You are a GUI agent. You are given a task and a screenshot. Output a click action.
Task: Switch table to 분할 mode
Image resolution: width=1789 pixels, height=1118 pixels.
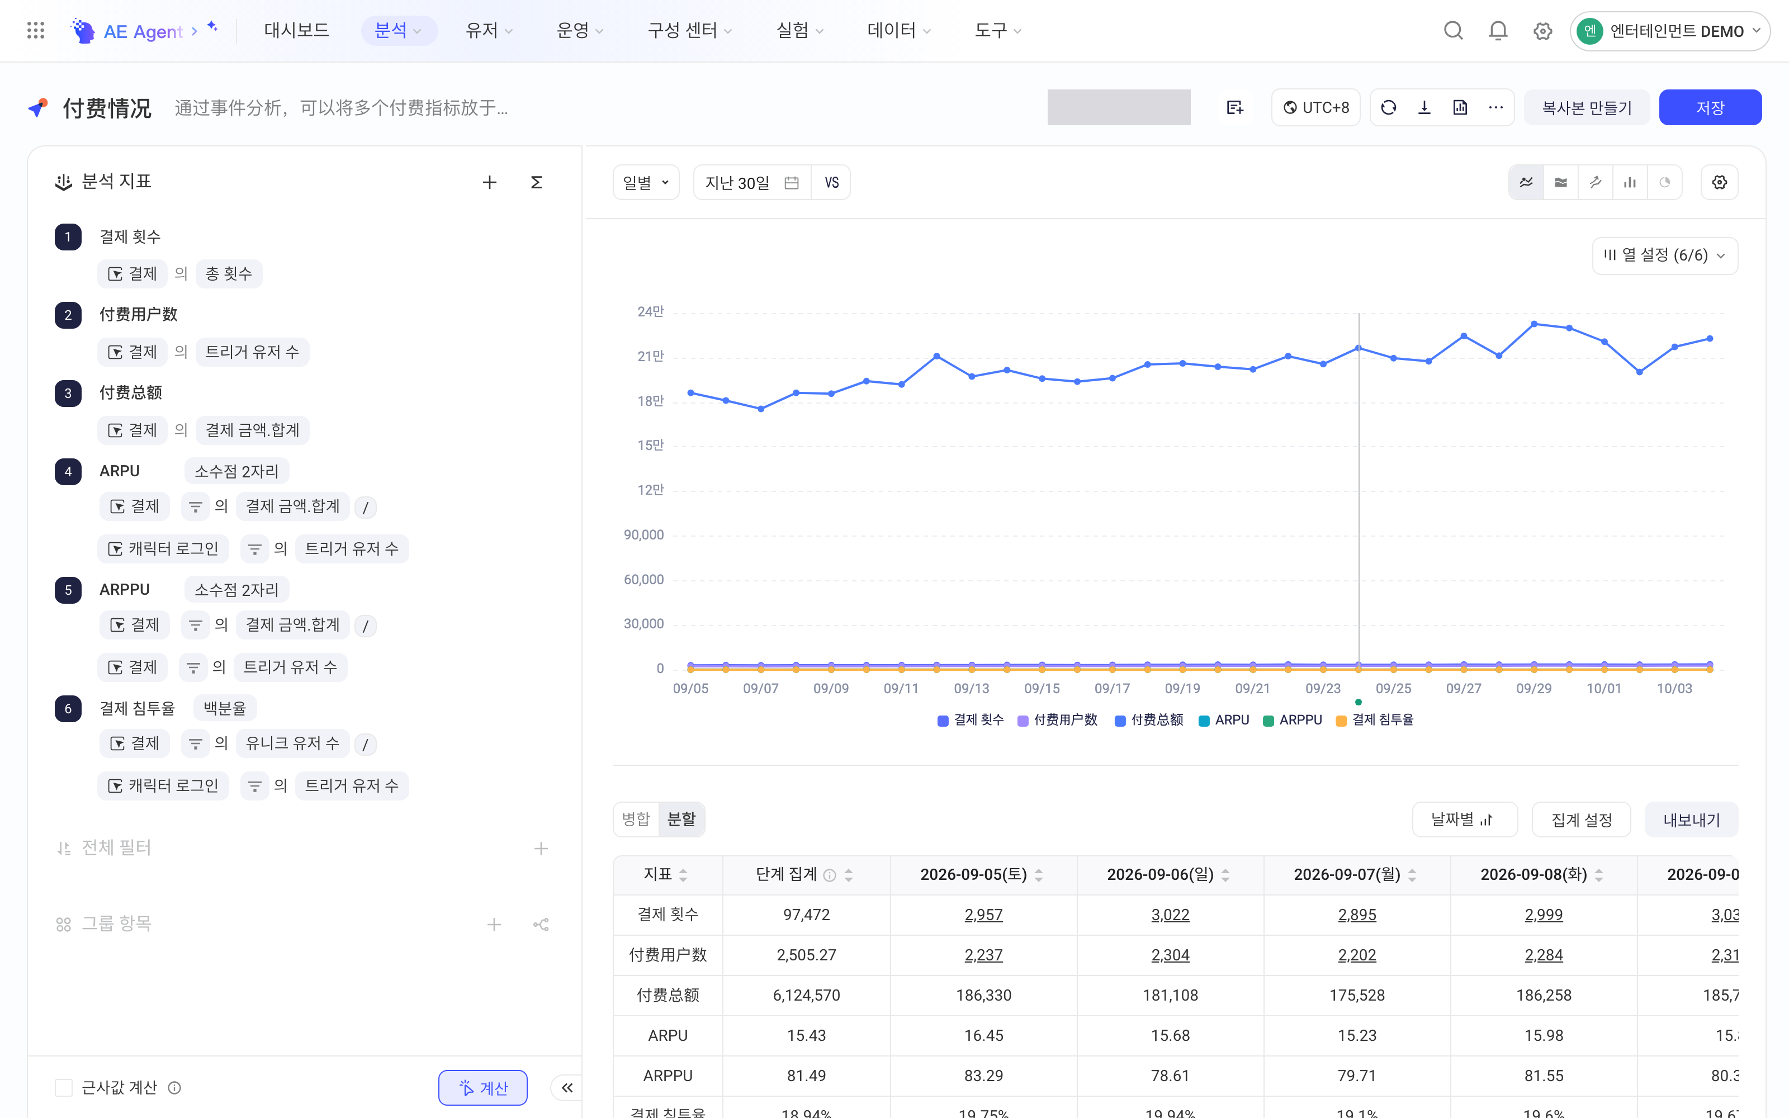pyautogui.click(x=681, y=819)
